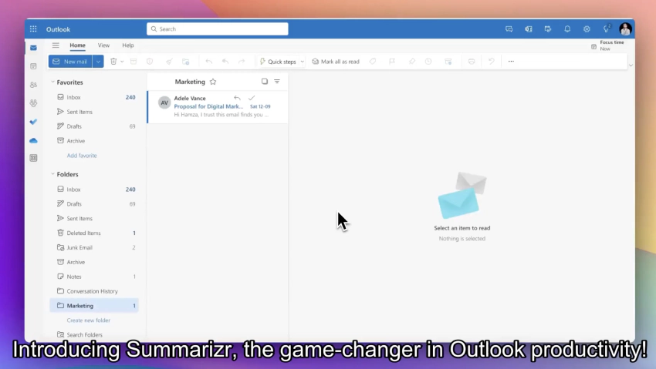Open More apps icon in rail
This screenshot has height=369, width=656.
click(x=33, y=158)
